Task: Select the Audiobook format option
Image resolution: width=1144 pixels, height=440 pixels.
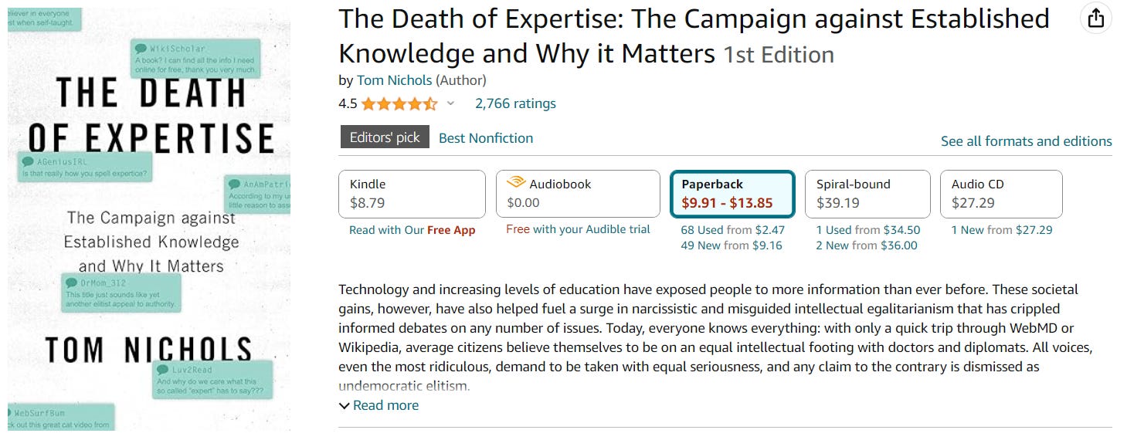Action: tap(578, 194)
